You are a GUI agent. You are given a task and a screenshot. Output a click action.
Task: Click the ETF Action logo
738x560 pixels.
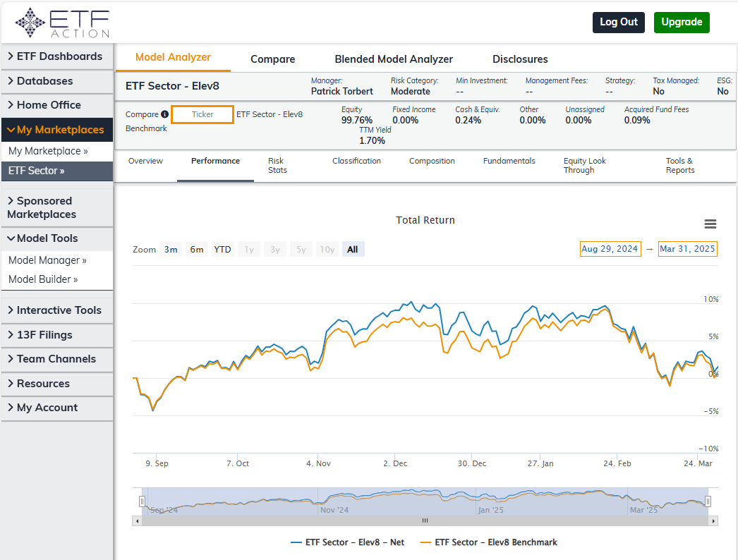point(62,22)
